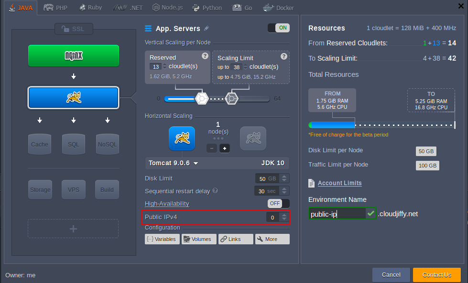Add an SQL database node
This screenshot has height=283, width=468.
click(x=74, y=144)
